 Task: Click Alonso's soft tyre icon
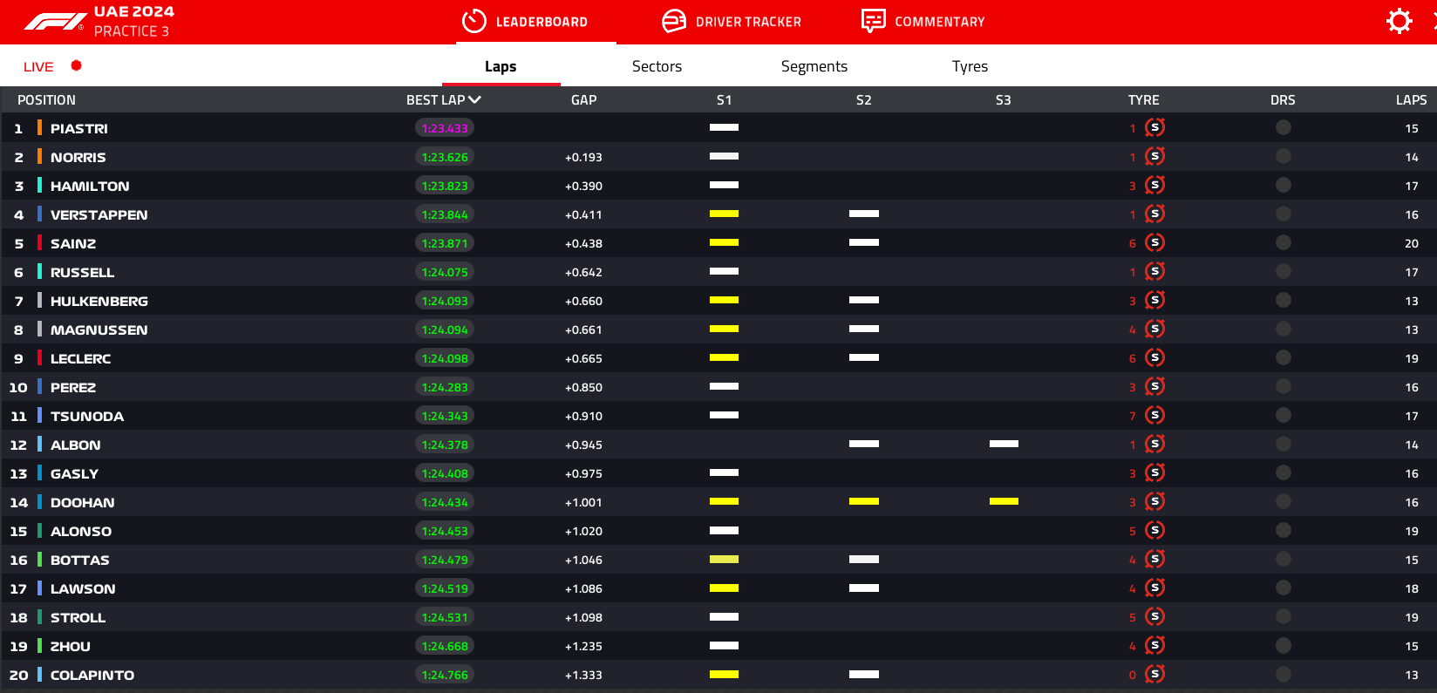pos(1154,530)
